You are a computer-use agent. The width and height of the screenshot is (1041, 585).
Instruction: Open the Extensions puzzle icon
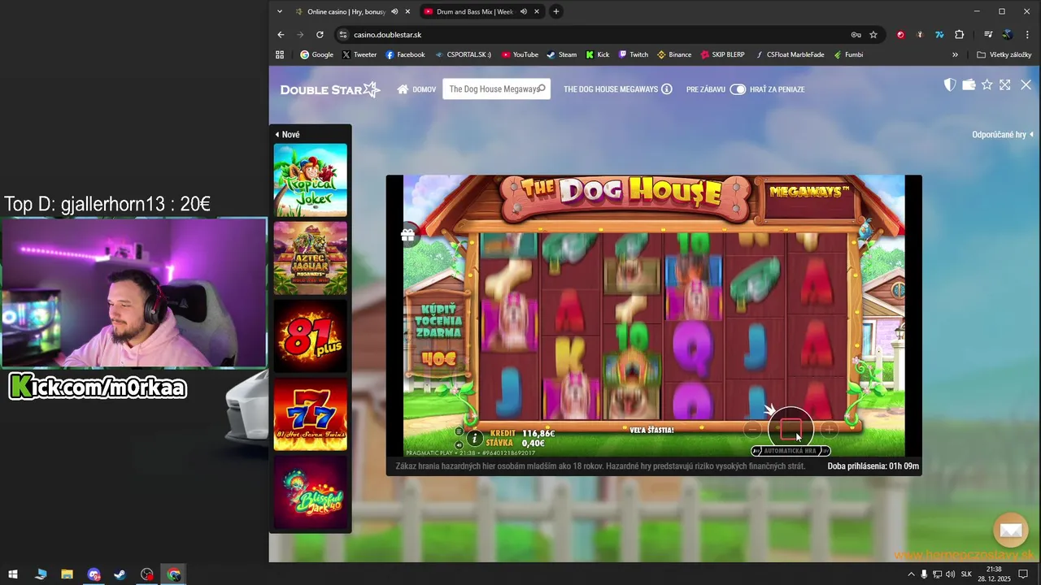[960, 35]
